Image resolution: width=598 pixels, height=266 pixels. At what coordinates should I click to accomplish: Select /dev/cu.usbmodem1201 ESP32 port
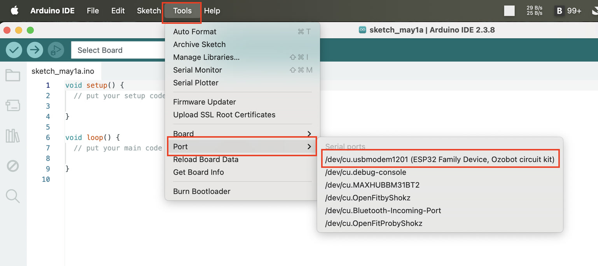440,159
